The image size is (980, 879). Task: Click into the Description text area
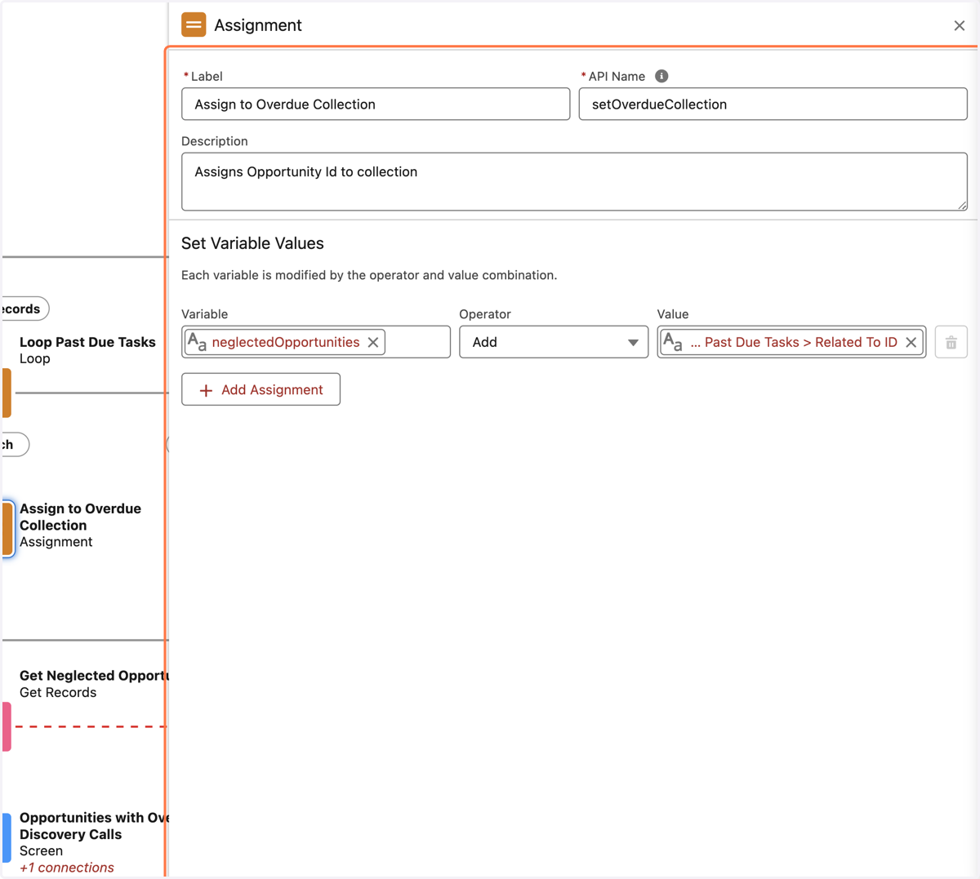point(574,182)
